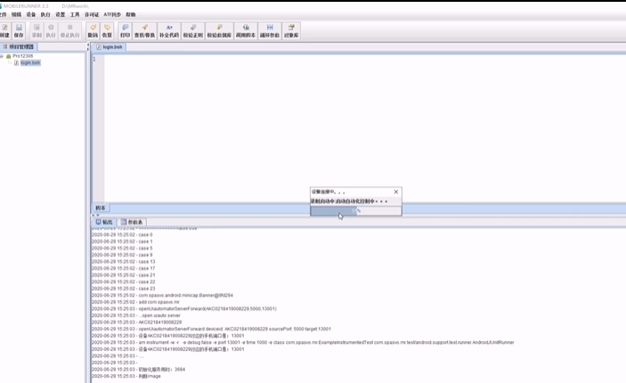Click the progress bar in the dialog
626x383 pixels.
pyautogui.click(x=355, y=210)
